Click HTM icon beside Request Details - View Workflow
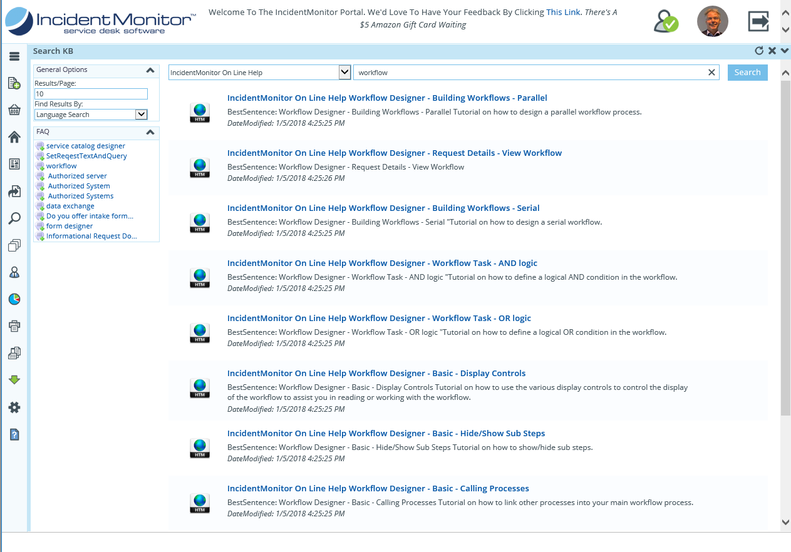This screenshot has height=552, width=791. point(200,168)
